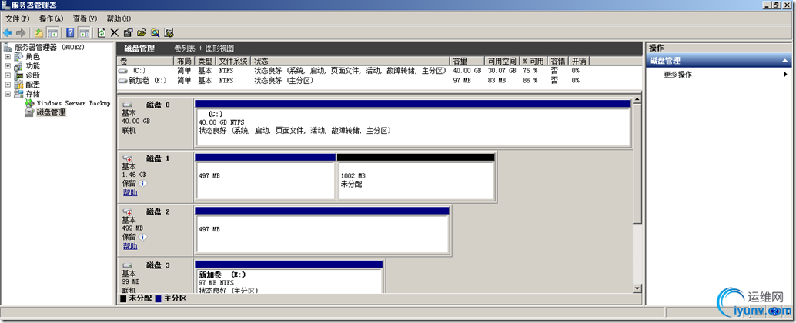This screenshot has width=796, height=323.
Task: Click the graphic view scrollbar up arrow
Action: click(x=637, y=98)
